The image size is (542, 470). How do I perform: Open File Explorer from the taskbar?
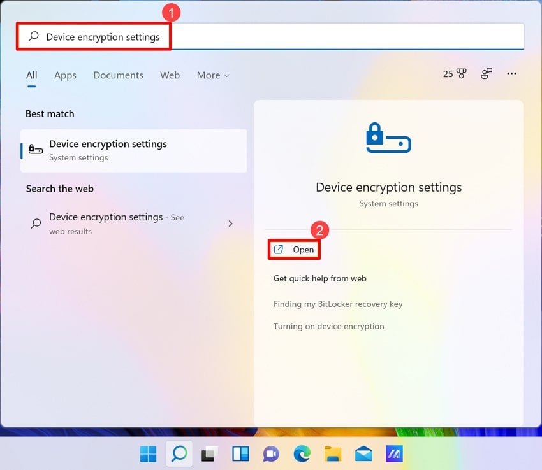(x=332, y=454)
